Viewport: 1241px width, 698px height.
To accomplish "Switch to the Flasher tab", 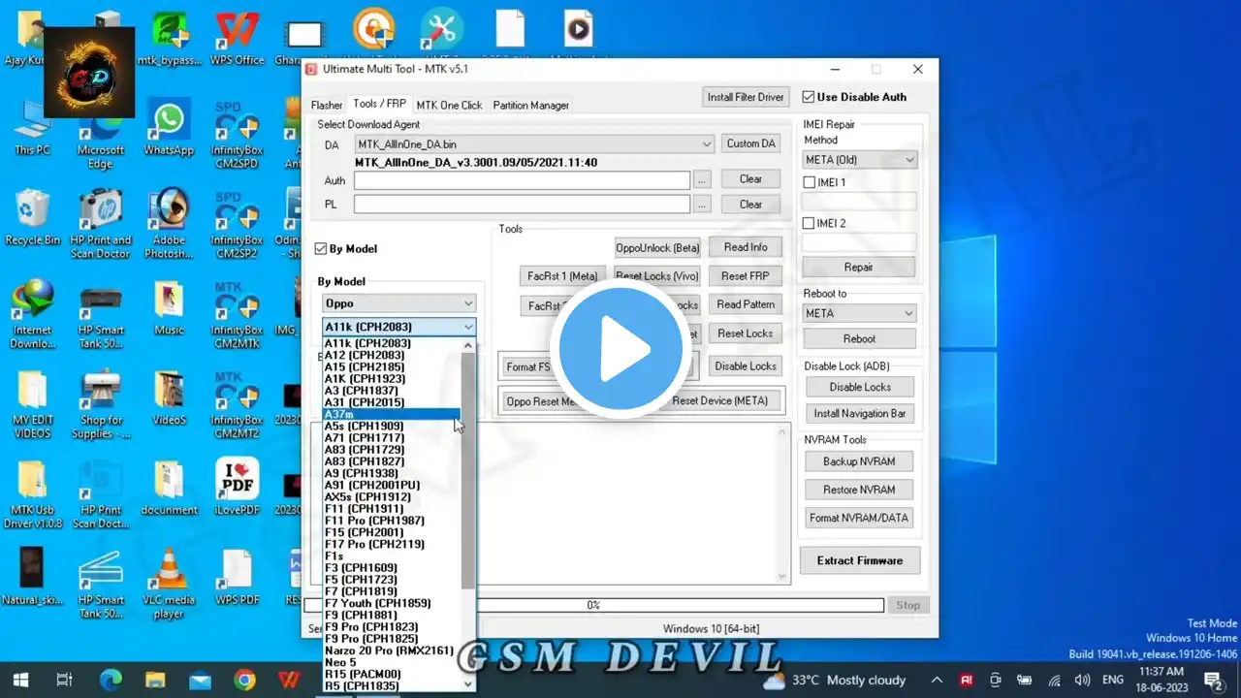I will (x=327, y=105).
